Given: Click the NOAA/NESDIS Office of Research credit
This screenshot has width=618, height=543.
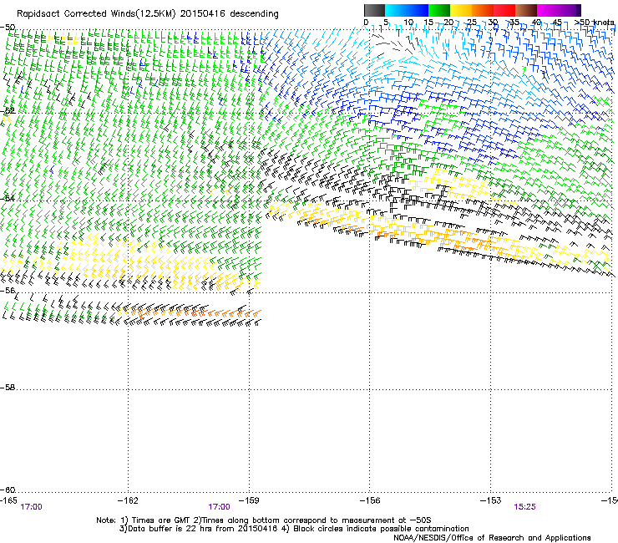Looking at the screenshot, I should (492, 537).
